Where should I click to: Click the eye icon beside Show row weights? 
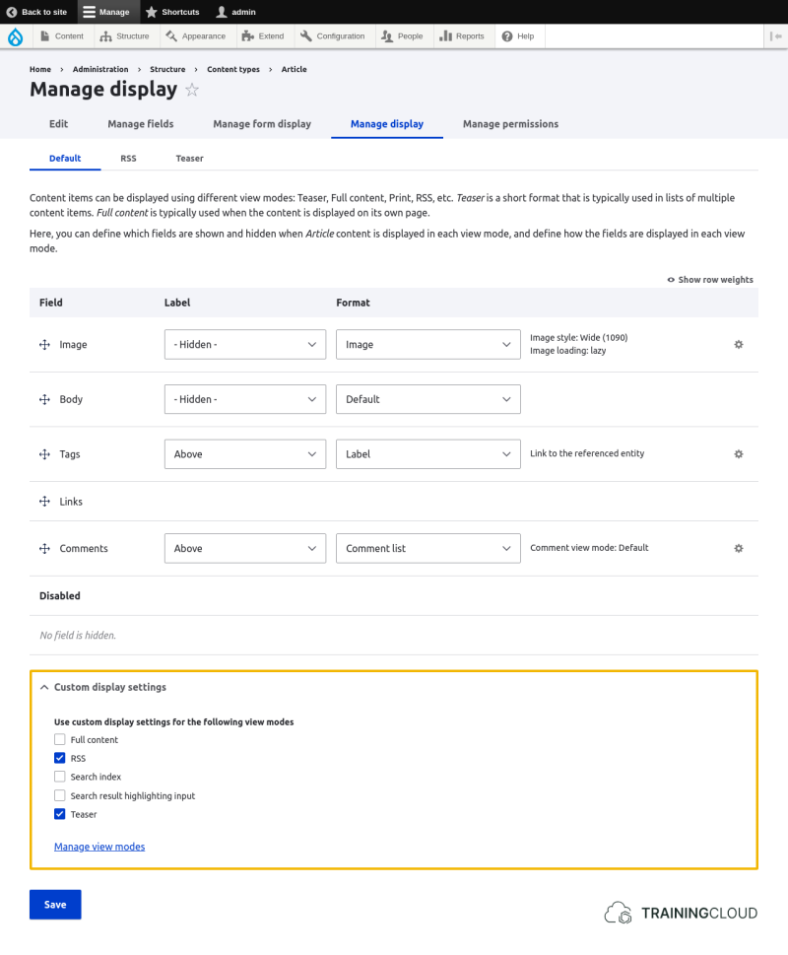[x=671, y=280]
